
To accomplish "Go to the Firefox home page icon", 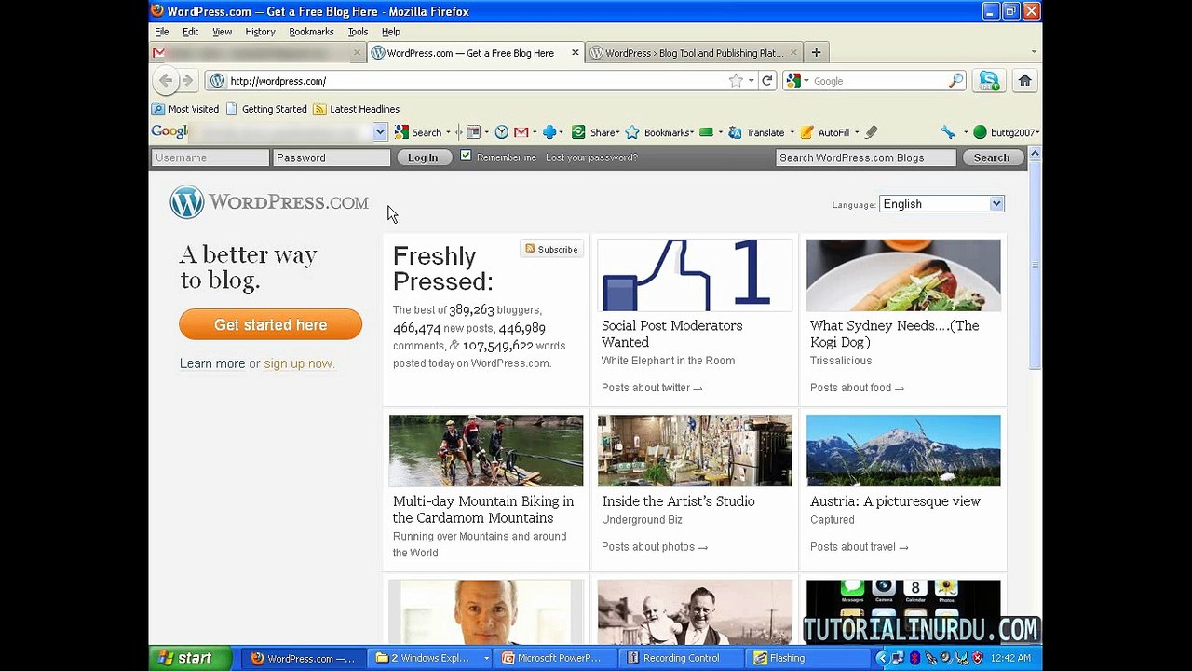I will point(1024,81).
